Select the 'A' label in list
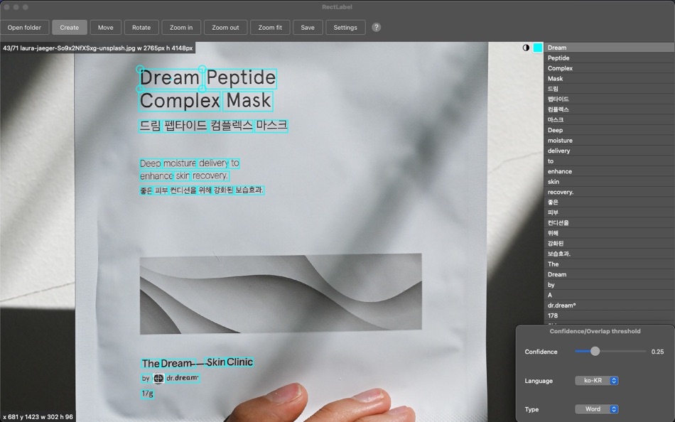This screenshot has height=422, width=675. pyautogui.click(x=609, y=295)
